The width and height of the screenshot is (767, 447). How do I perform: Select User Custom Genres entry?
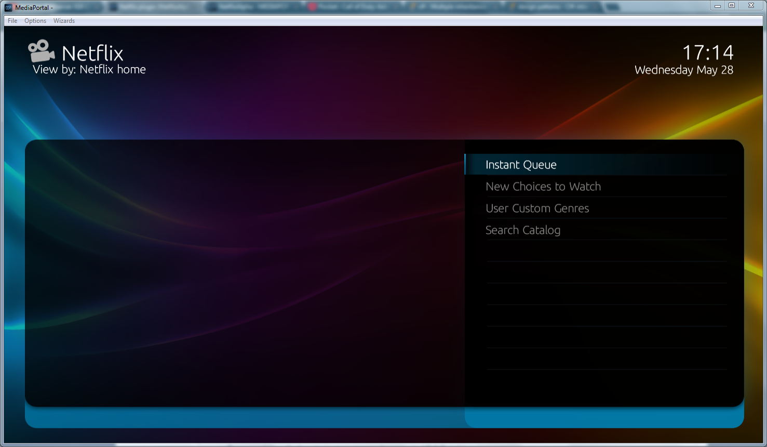(x=596, y=208)
